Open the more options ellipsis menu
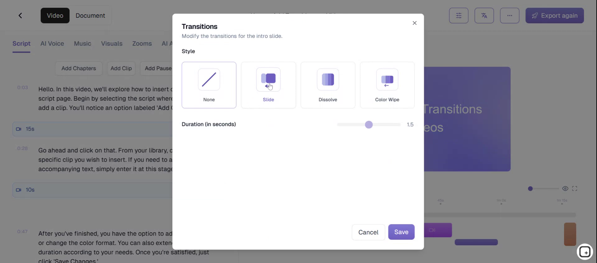This screenshot has height=263, width=597. 510,16
